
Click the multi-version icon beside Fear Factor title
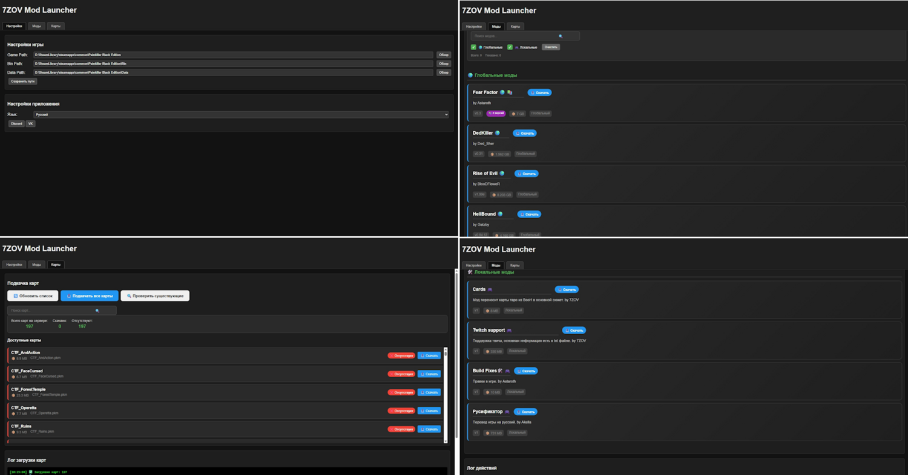pyautogui.click(x=510, y=92)
